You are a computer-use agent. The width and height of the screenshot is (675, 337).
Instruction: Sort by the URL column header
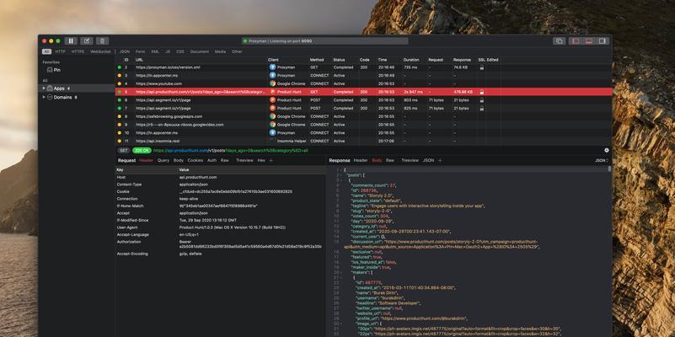(x=139, y=60)
